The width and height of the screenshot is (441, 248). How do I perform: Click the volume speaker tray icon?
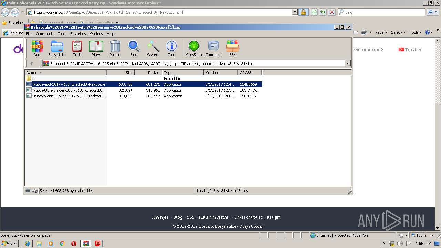click(400, 244)
